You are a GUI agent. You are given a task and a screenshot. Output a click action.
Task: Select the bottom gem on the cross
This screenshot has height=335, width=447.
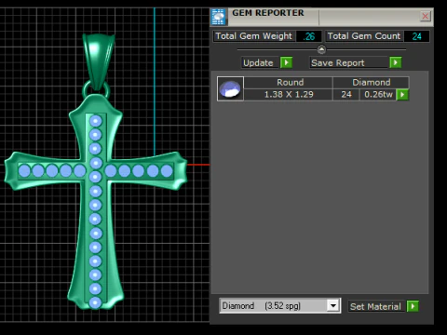[95, 302]
